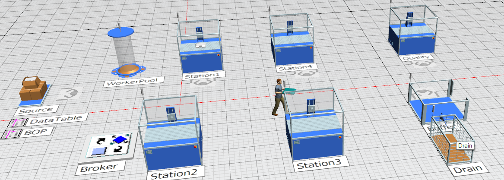Select the Station3 machine
This screenshot has height=180, width=504.
coord(314,129)
